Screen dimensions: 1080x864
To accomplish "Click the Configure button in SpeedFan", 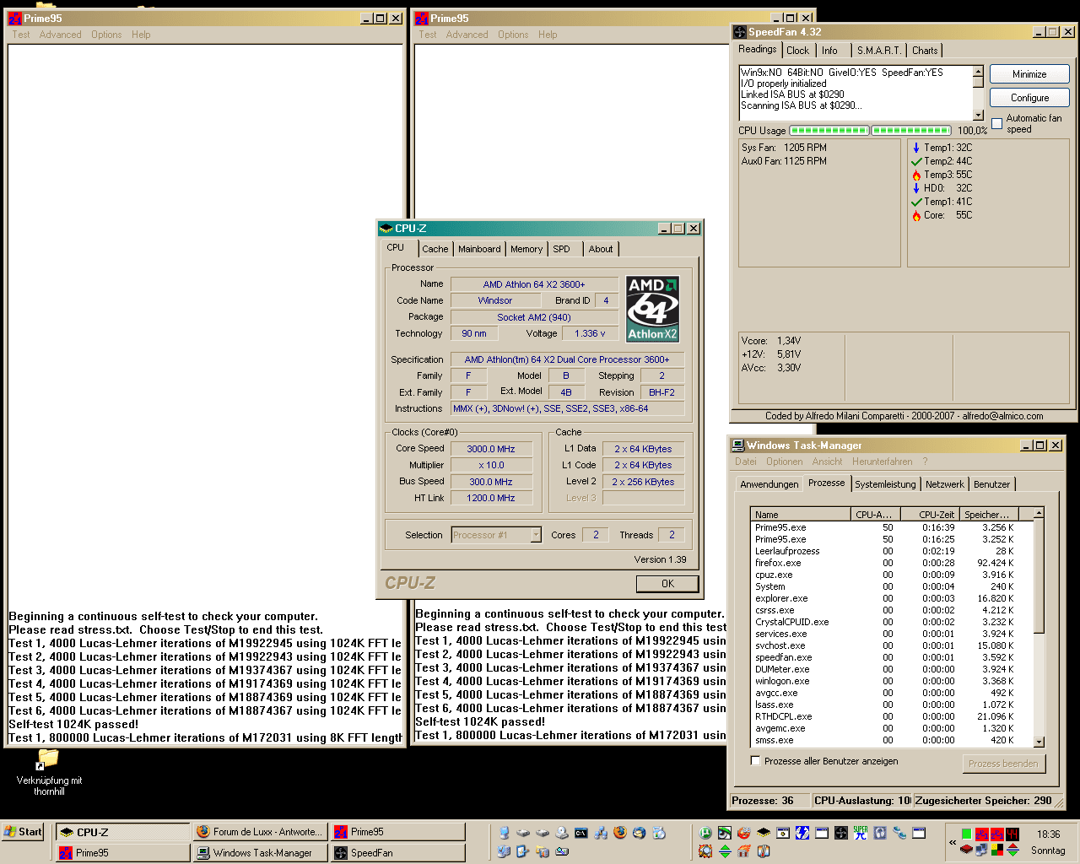I will pos(1029,98).
